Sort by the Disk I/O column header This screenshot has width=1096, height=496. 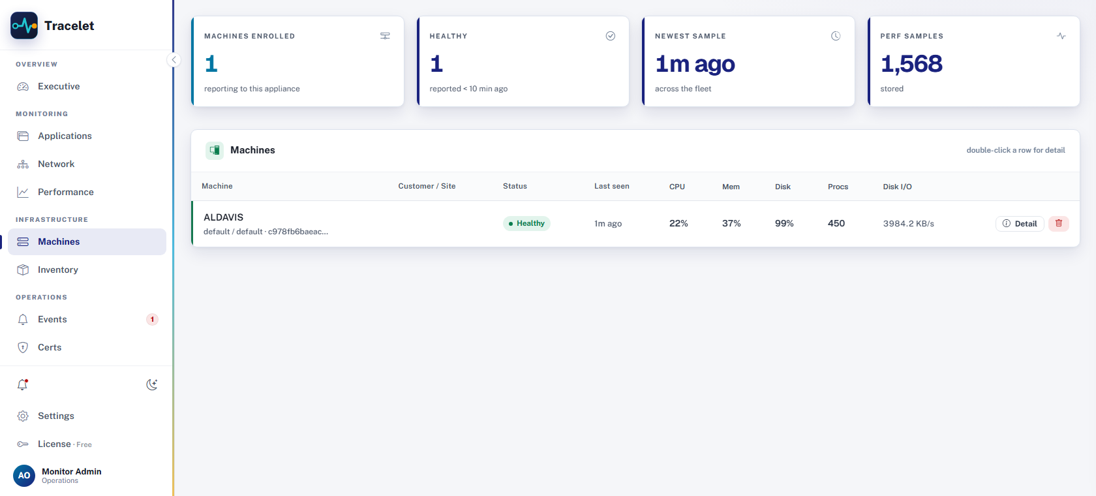point(898,187)
